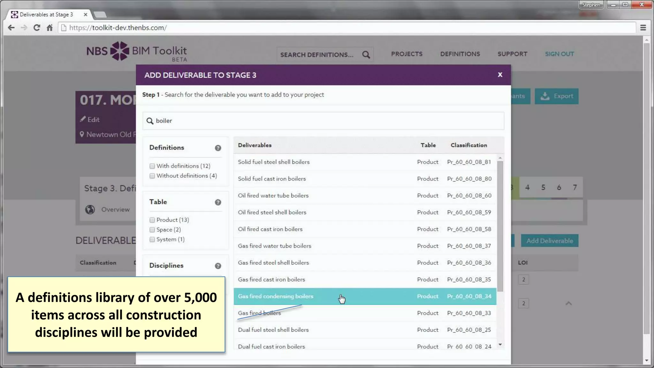The height and width of the screenshot is (368, 654).
Task: Select Oil fired steel shell boilers
Action: coord(365,212)
